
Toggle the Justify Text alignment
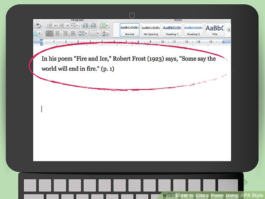coord(73,33)
